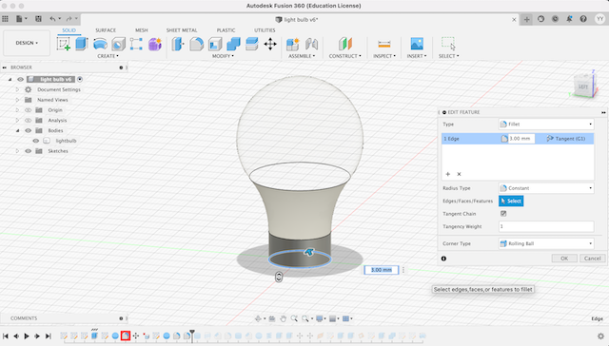Open the Radius Type Constant dropdown
The height and width of the screenshot is (346, 609).
pos(546,188)
